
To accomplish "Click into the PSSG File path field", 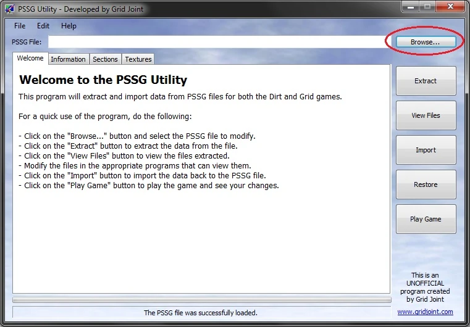I will point(219,42).
